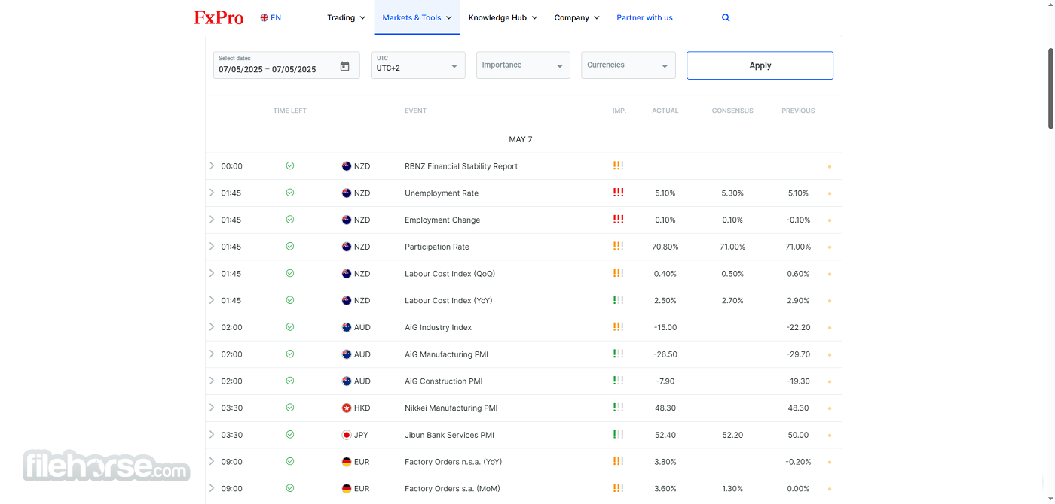
Task: Open the UTC+2 timezone dropdown
Action: point(417,65)
